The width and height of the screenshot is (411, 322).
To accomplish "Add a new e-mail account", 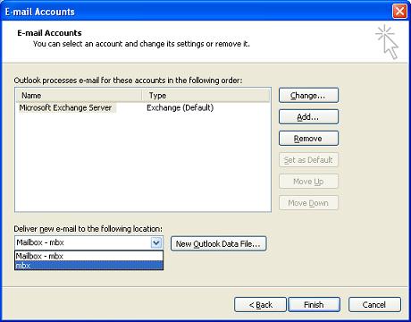I will tap(308, 117).
